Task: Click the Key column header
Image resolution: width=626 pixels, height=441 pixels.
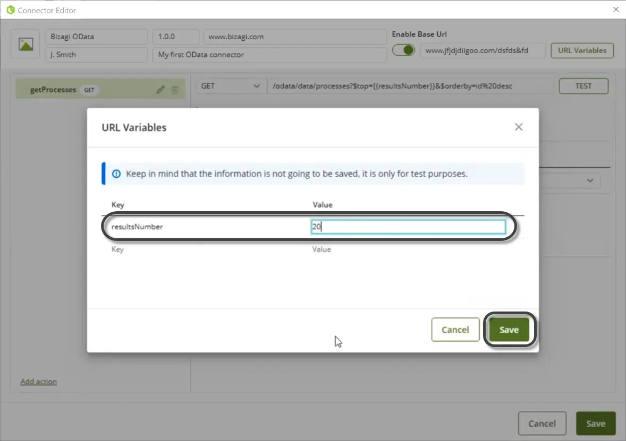Action: click(118, 204)
